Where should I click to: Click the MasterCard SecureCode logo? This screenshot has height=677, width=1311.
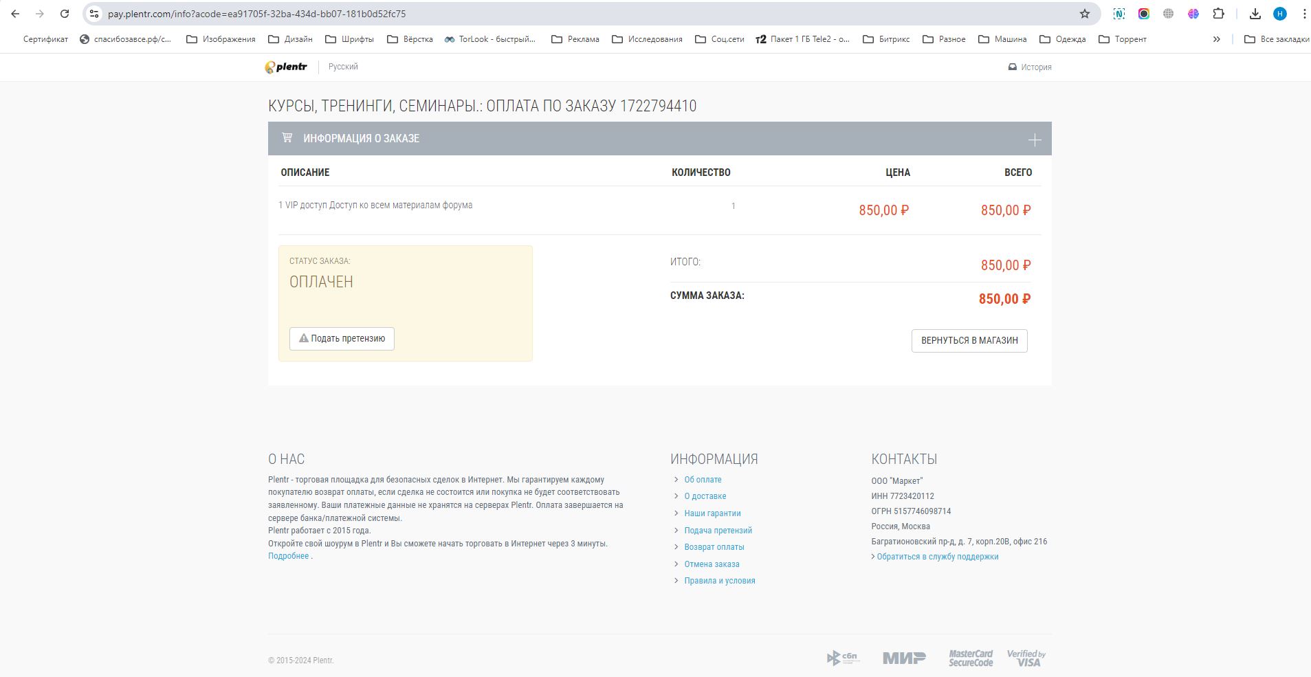(x=971, y=658)
